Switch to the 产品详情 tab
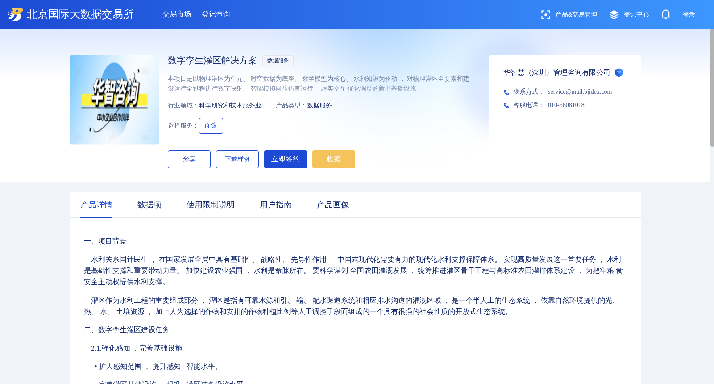The height and width of the screenshot is (384, 714). point(96,205)
